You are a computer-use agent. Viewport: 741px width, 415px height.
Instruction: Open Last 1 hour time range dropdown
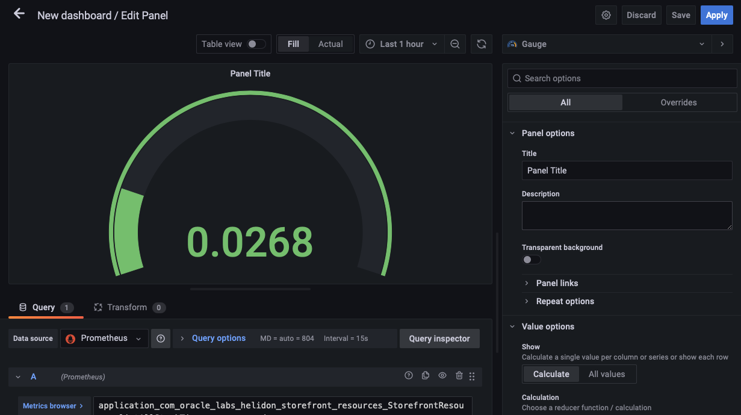(402, 44)
